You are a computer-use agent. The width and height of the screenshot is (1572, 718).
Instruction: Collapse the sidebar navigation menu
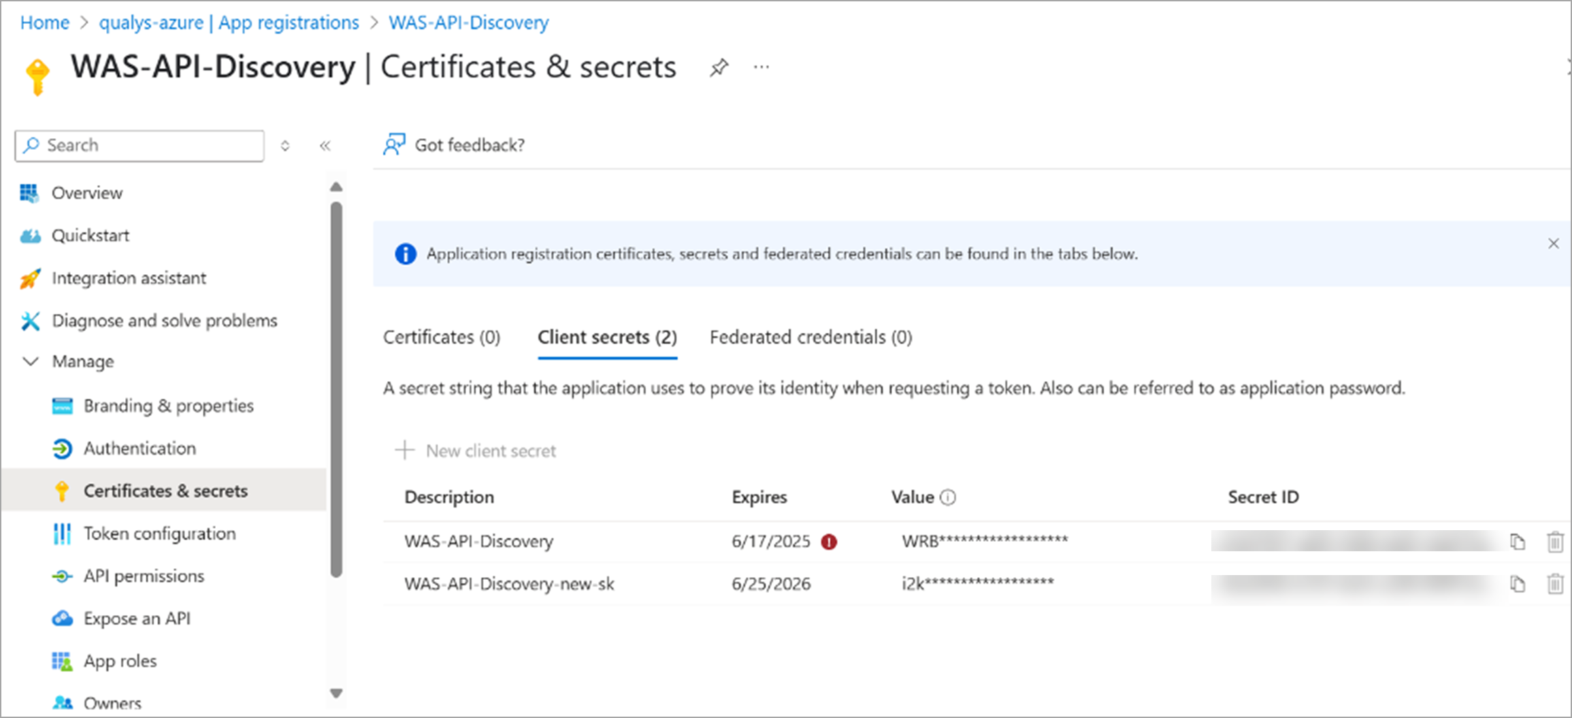pyautogui.click(x=325, y=146)
